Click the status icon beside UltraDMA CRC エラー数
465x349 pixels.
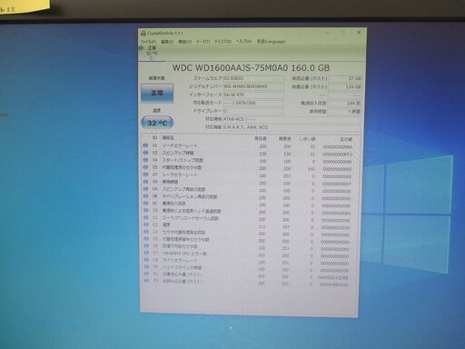point(146,253)
